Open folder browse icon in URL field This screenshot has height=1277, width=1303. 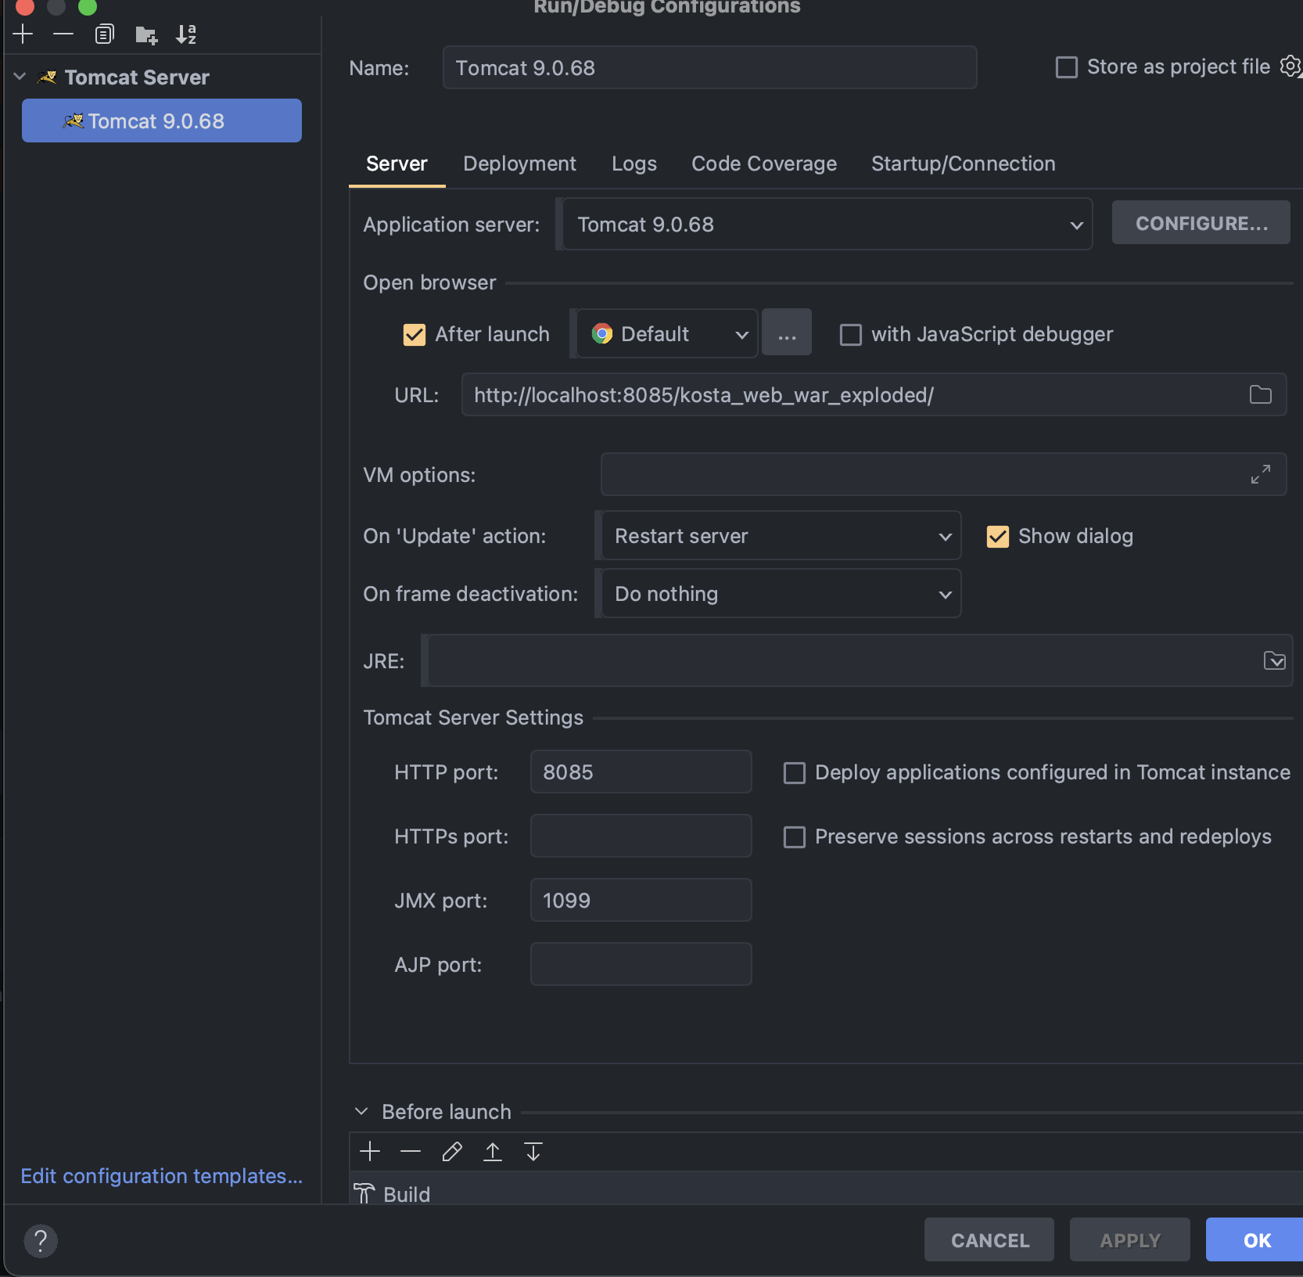[1261, 394]
